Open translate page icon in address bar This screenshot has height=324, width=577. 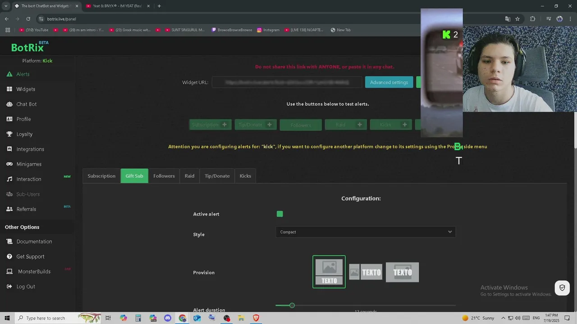point(508,19)
